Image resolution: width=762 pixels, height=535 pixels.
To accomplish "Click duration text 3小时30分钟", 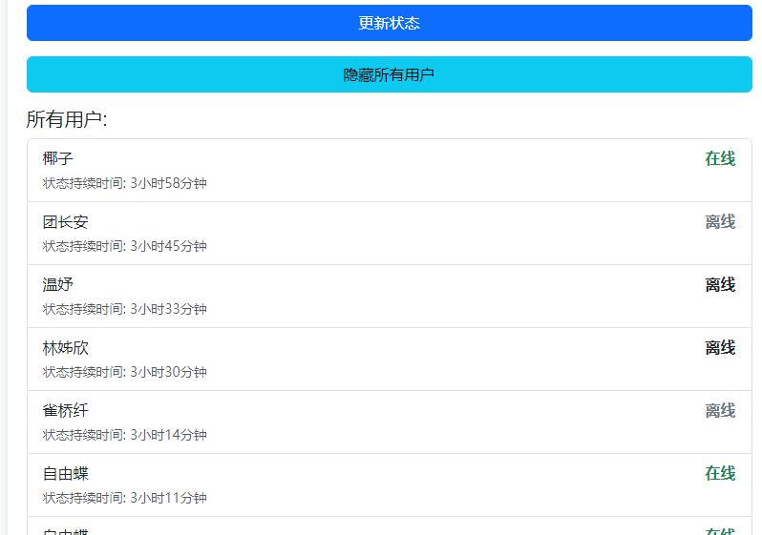I will tap(168, 372).
